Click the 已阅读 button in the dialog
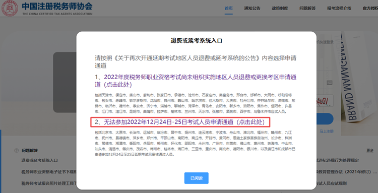378x193 pixels. pyautogui.click(x=196, y=178)
